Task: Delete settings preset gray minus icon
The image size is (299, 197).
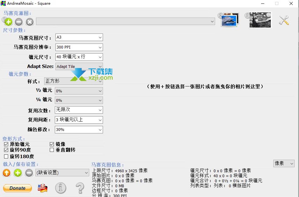Action: (29, 173)
